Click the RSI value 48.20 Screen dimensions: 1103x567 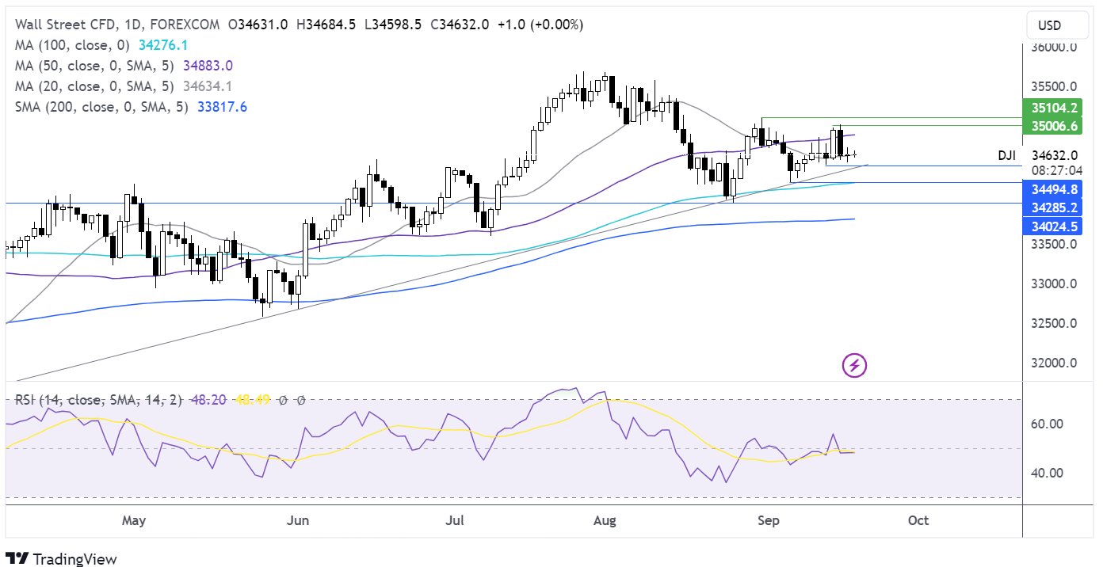[x=208, y=401]
